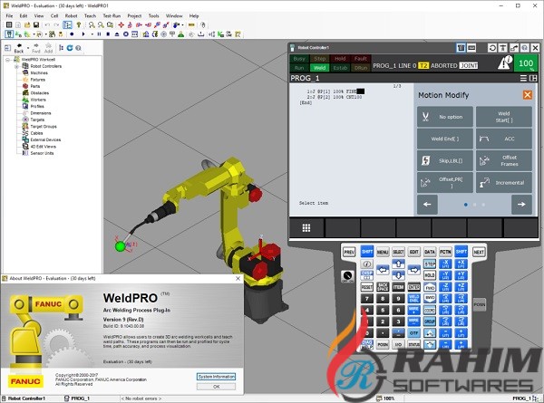Click the System Information button
Image resolution: width=544 pixels, height=403 pixels.
click(x=216, y=377)
